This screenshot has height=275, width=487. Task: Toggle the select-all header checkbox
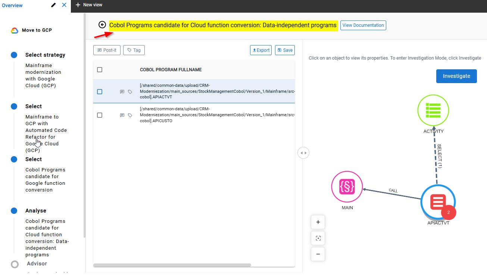(100, 70)
